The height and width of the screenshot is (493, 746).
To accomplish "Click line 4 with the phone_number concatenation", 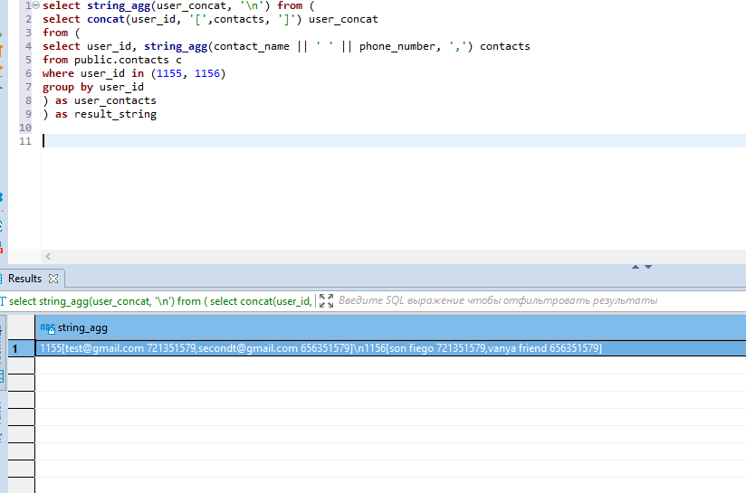I will 286,47.
